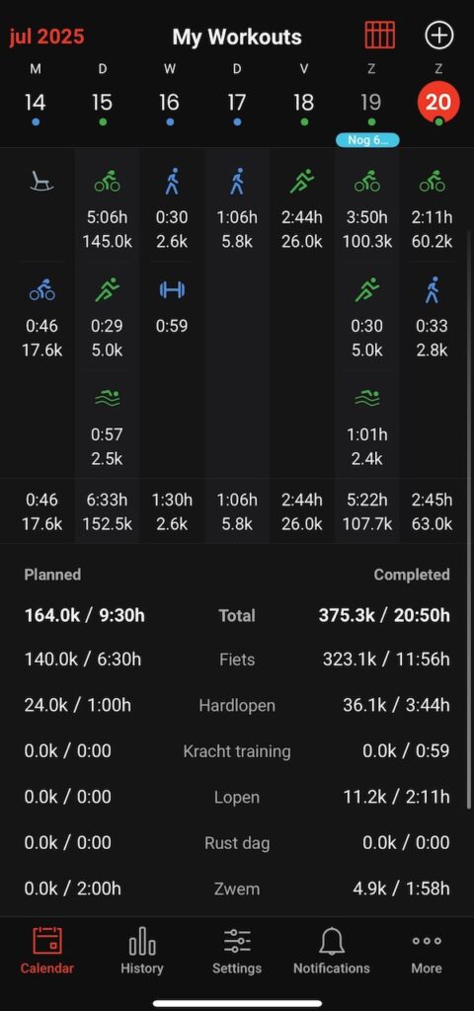
Task: Open the Settings tab
Action: 237,951
